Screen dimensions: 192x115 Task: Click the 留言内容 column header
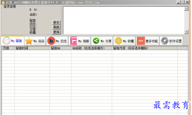[144, 48]
